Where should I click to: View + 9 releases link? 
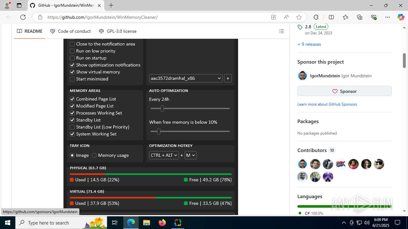pos(309,44)
